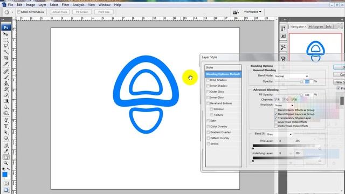Select the Clone Stamp tool
Screen dimensions: 345x194
(x=6, y=83)
